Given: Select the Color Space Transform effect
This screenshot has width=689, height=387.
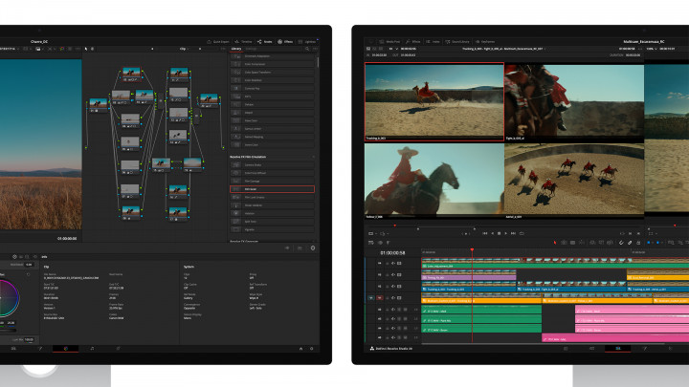Looking at the screenshot, I should [272, 72].
